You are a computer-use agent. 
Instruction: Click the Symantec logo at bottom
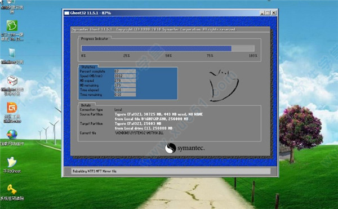tap(185, 148)
